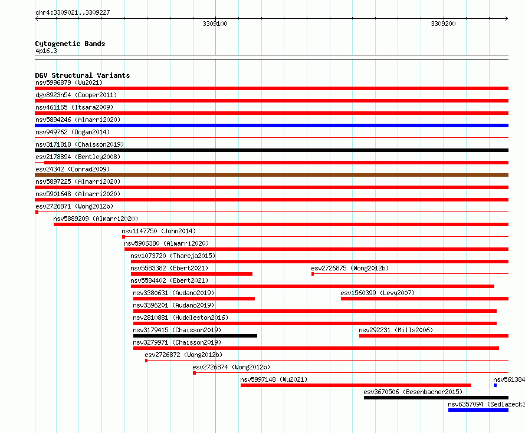525x433 pixels.
Task: Click esv1560399 (Levy2007) label
Action: point(378,293)
